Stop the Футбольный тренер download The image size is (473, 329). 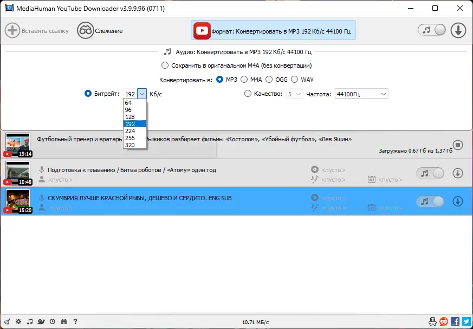click(x=458, y=145)
